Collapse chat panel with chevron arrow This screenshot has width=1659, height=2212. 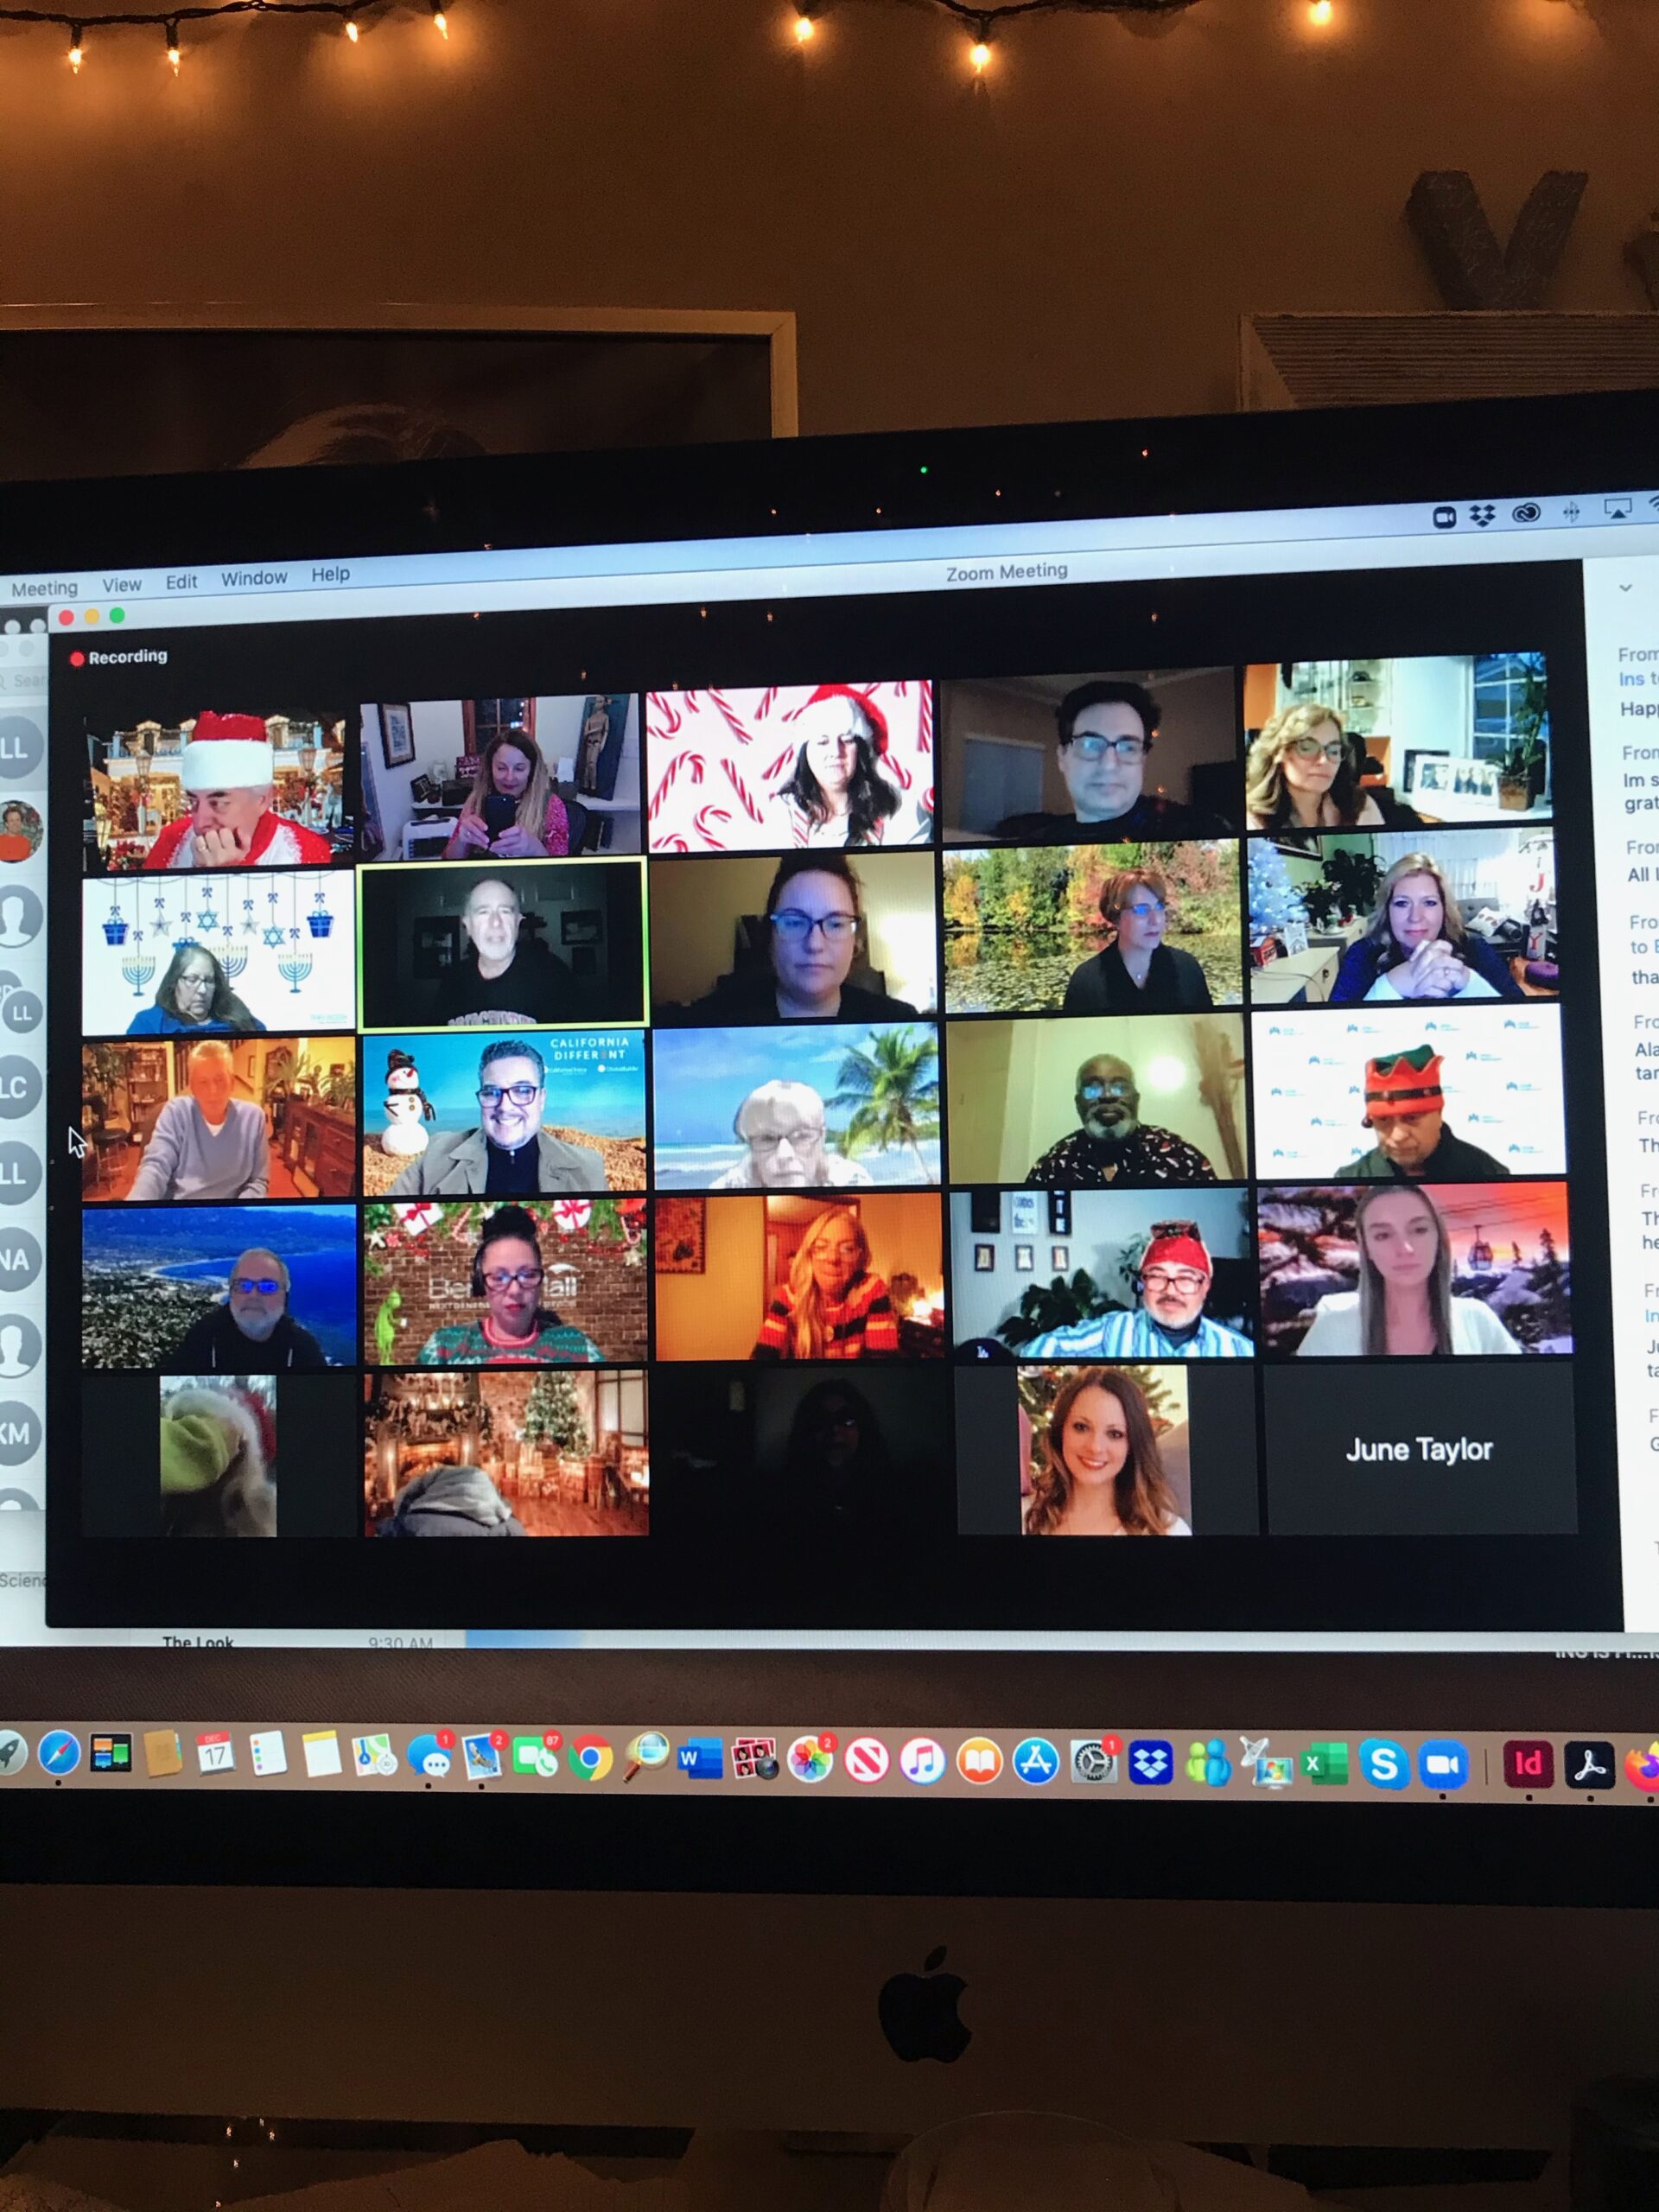(x=1625, y=588)
